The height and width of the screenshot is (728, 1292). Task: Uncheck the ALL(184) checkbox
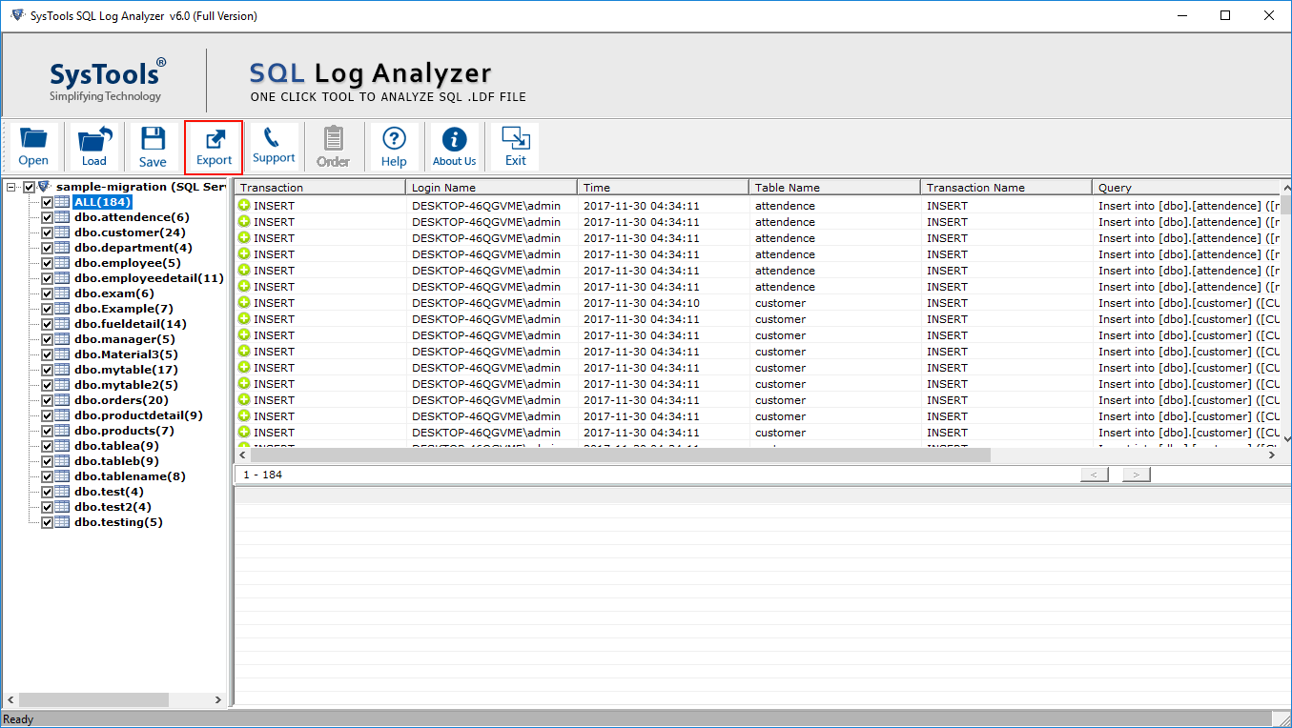coord(47,202)
